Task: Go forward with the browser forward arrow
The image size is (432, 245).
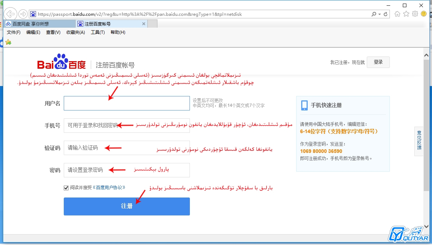Action: (23, 14)
